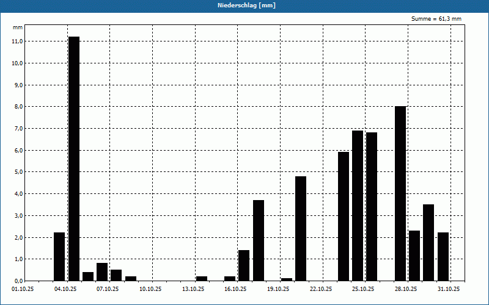This screenshot has width=489, height=305.
Task: Click the 31.10.25 date axis label
Action: [x=449, y=289]
